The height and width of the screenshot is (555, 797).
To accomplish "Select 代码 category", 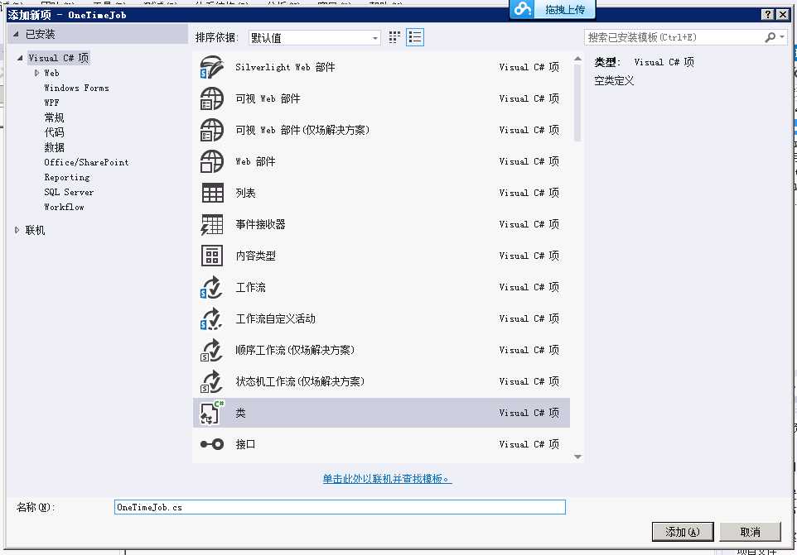I will [x=54, y=132].
